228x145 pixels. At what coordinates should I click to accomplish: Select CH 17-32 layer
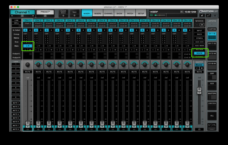(212, 46)
